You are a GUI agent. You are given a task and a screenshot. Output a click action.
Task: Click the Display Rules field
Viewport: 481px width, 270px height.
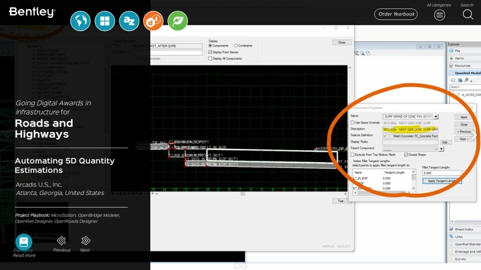(410, 142)
